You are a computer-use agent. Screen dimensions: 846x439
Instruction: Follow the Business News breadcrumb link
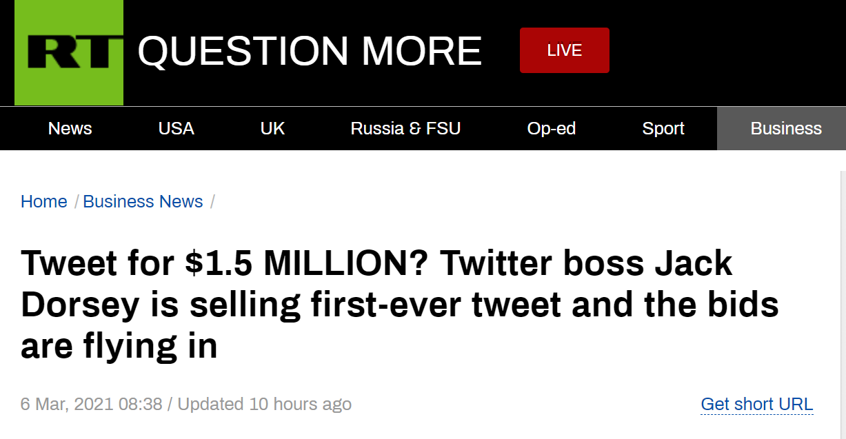click(143, 201)
